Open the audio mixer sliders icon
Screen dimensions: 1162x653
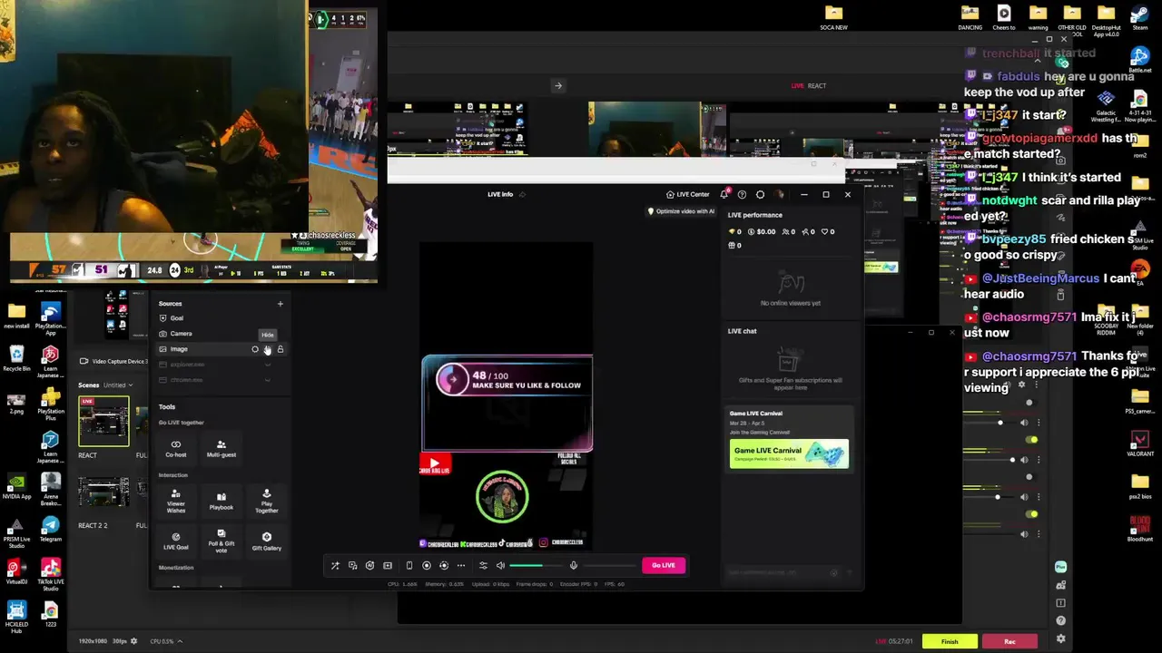pyautogui.click(x=483, y=566)
